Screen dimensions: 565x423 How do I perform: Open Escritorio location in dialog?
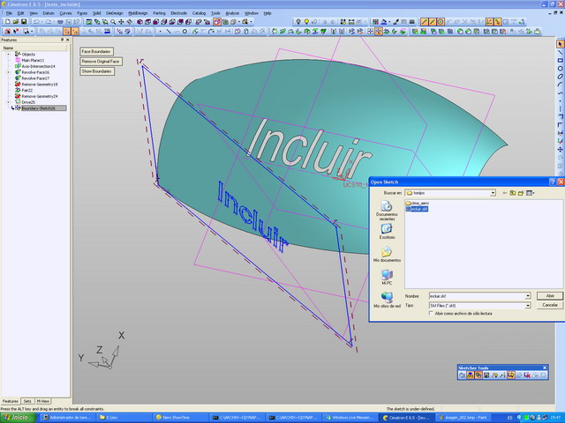pos(387,229)
